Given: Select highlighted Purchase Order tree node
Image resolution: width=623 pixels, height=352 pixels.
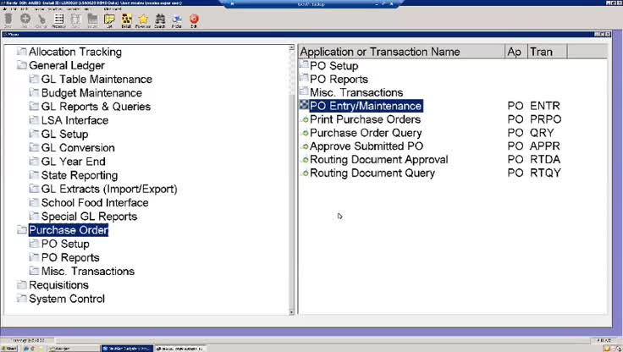Looking at the screenshot, I should coord(69,230).
